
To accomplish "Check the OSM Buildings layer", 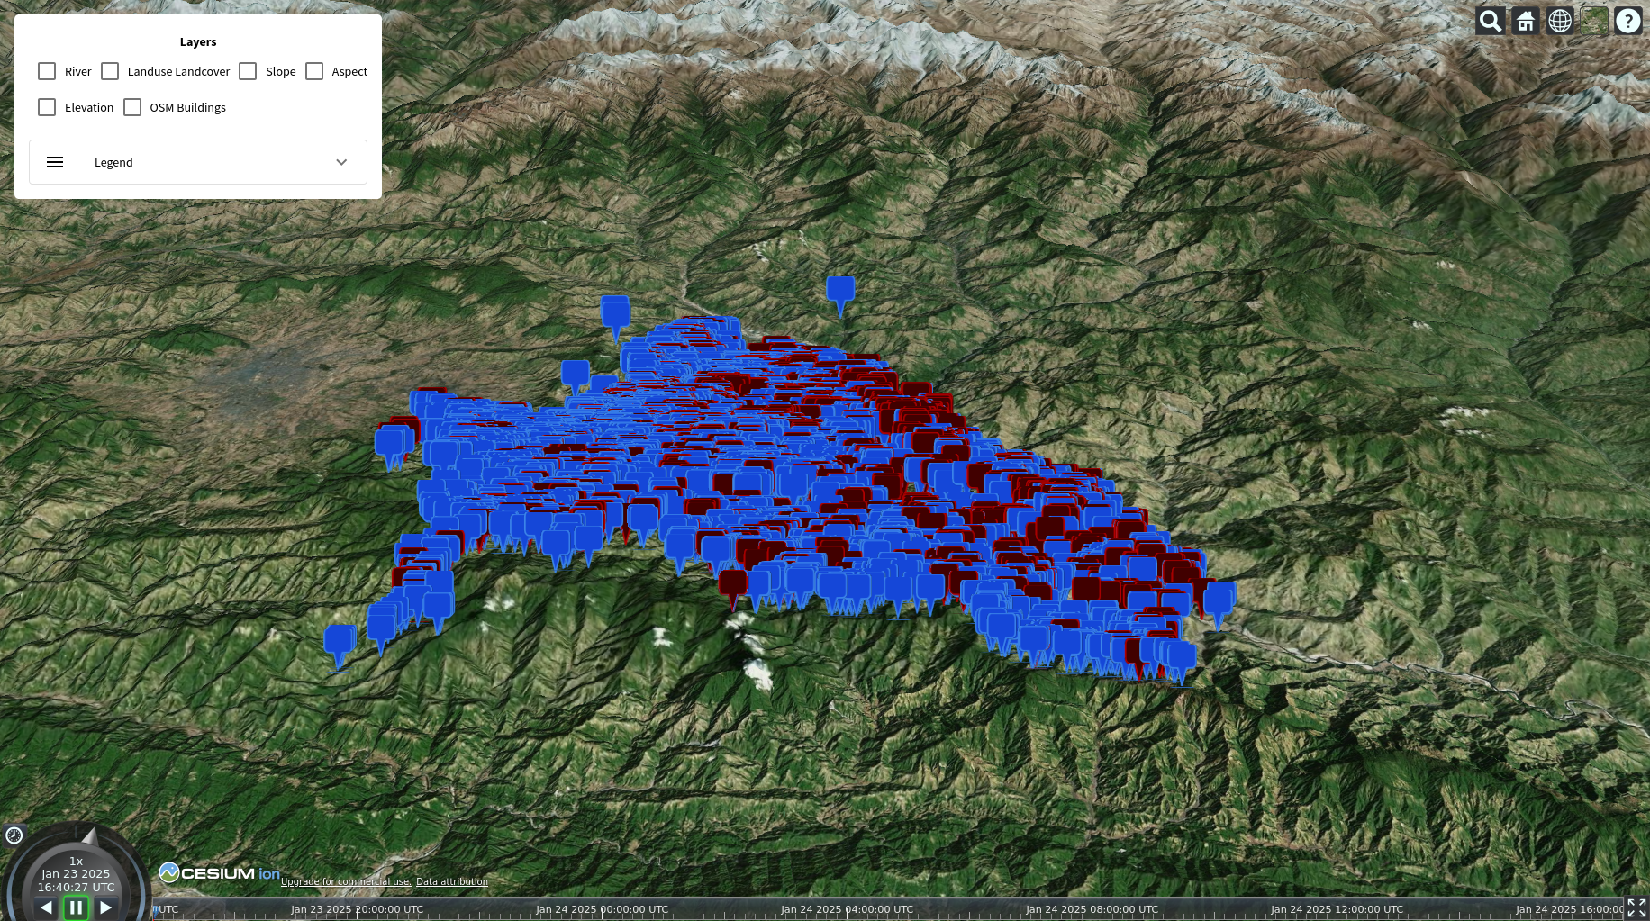I will point(132,107).
